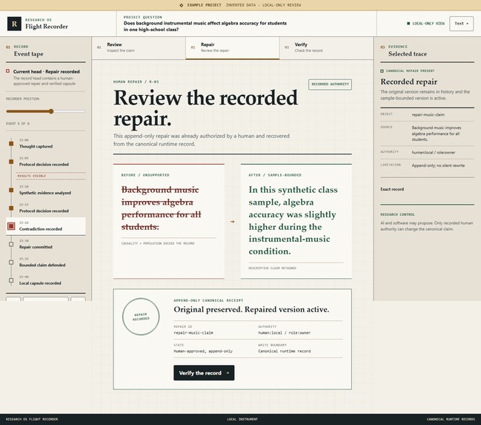Click the repair-music-claim object value

pyautogui.click(x=428, y=114)
